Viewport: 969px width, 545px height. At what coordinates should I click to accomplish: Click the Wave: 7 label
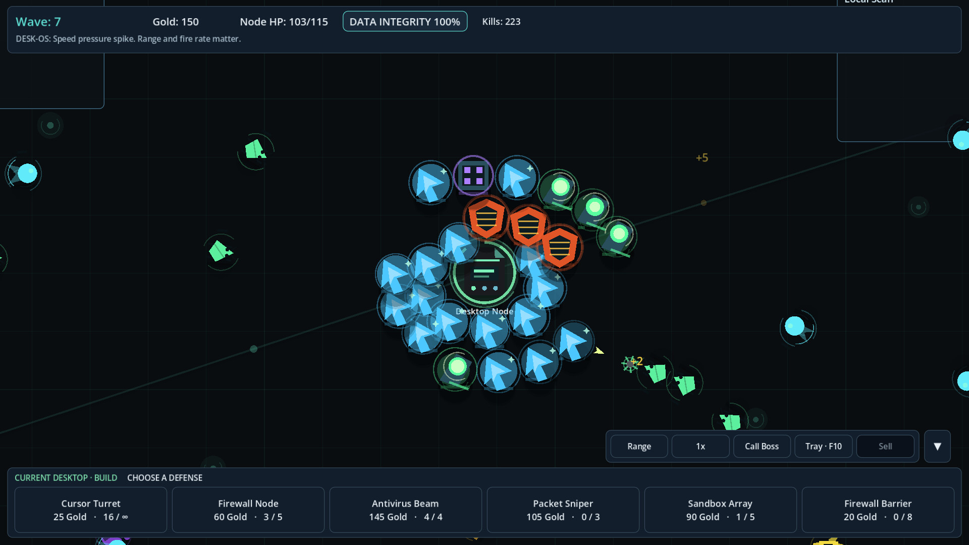coord(38,22)
